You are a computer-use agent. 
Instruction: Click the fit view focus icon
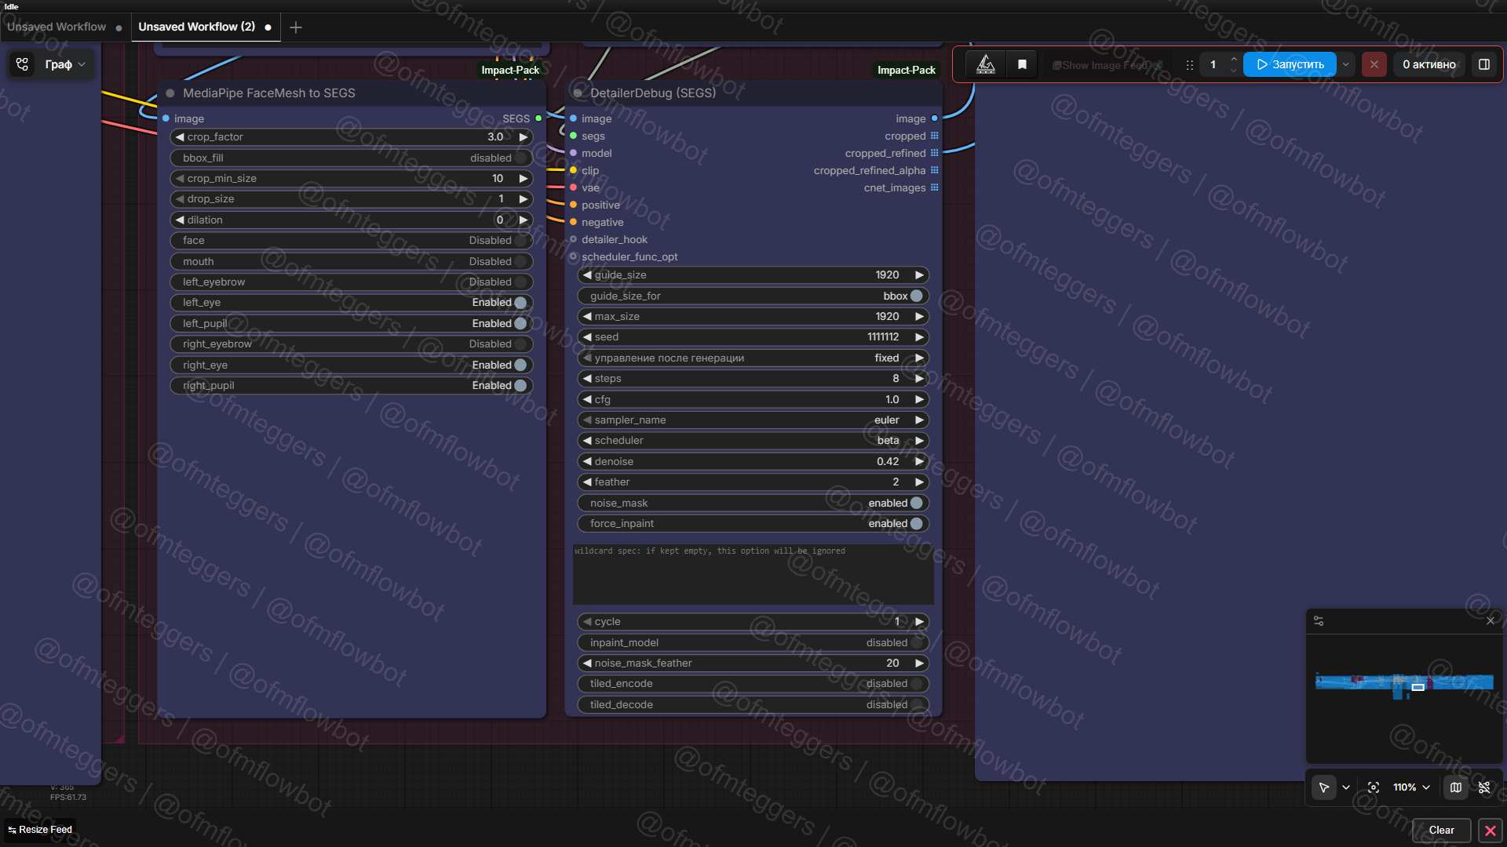pos(1374,787)
